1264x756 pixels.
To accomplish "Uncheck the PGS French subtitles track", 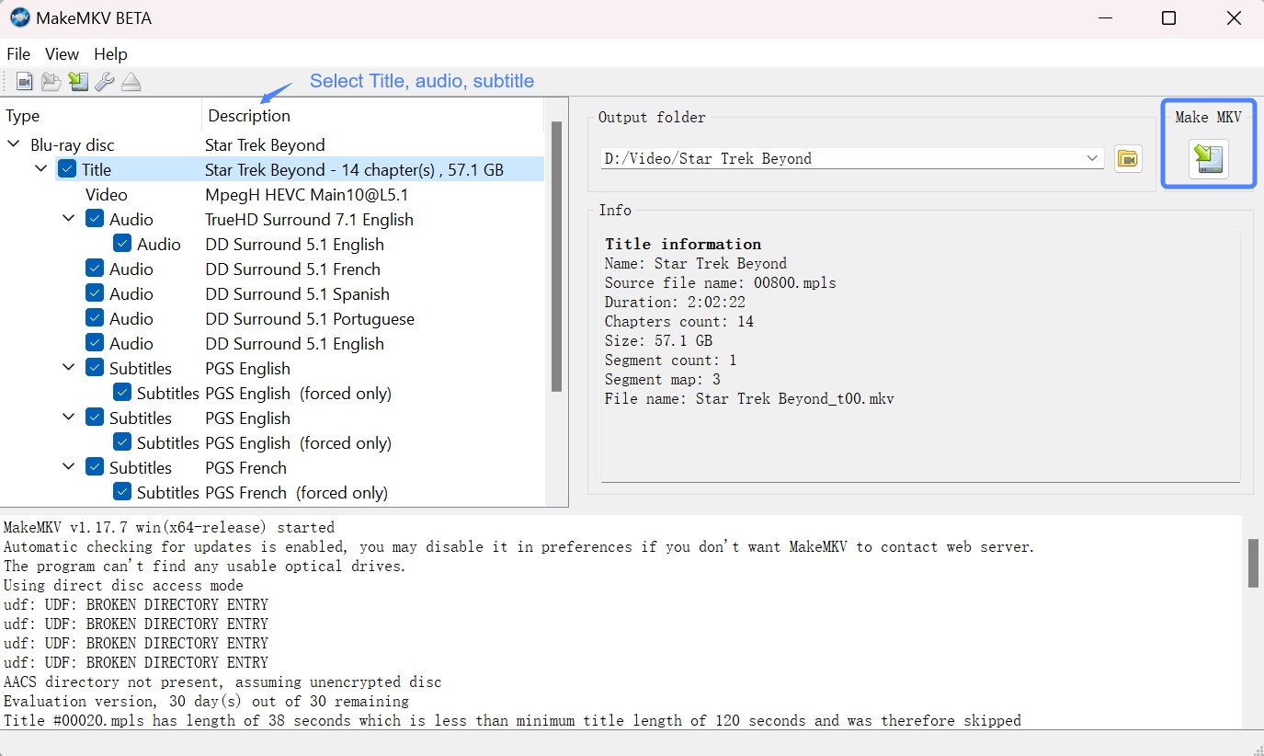I will pos(95,466).
